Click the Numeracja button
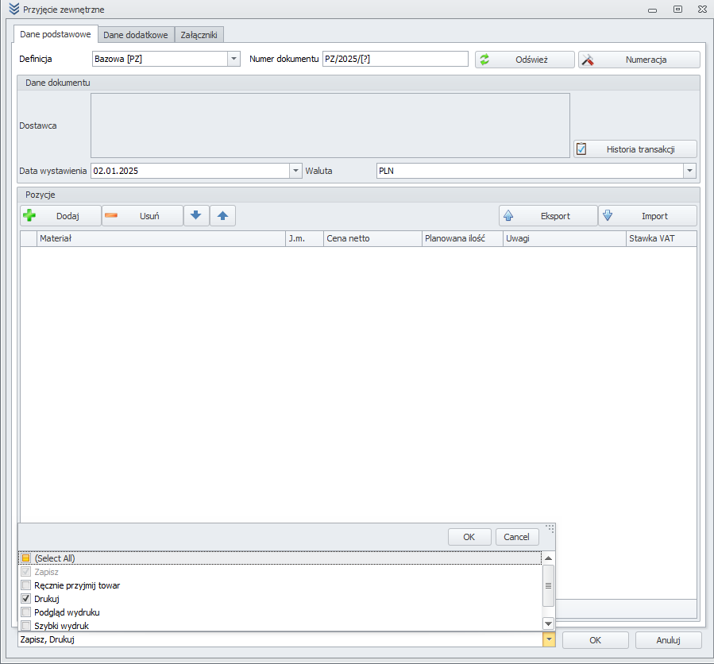Image resolution: width=714 pixels, height=664 pixels. coord(639,60)
